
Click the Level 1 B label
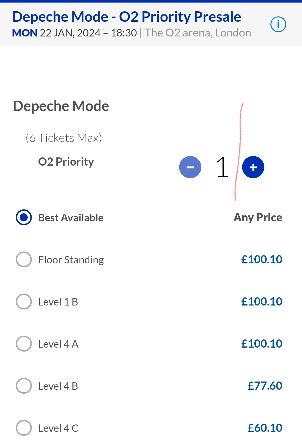pos(58,302)
